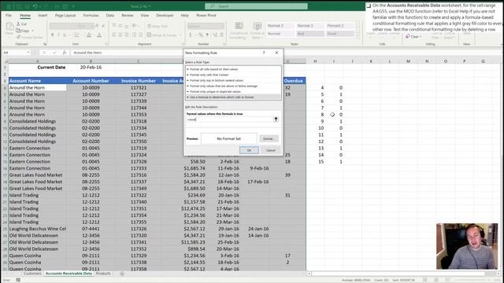The image size is (504, 283).
Task: Open the File tab
Action: tap(9, 16)
